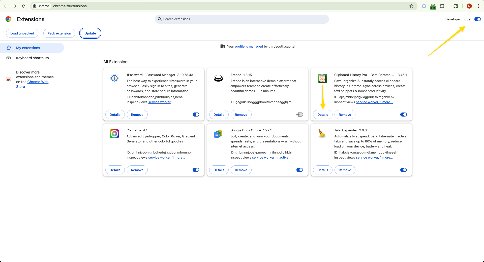
Task: Remove the Tab Suspender extension
Action: pyautogui.click(x=345, y=170)
